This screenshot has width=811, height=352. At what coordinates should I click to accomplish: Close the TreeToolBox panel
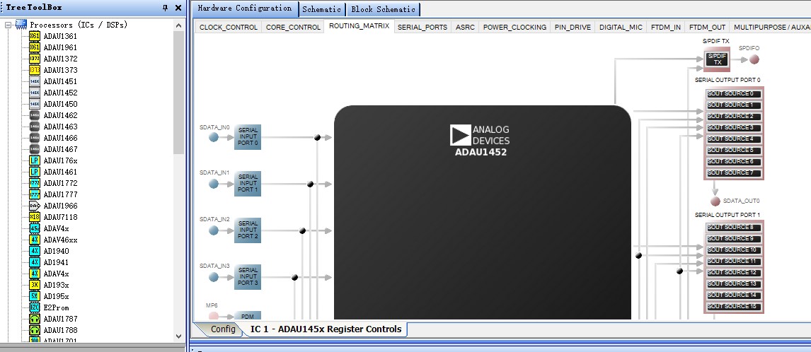click(178, 8)
